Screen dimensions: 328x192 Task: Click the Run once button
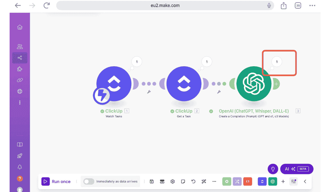click(x=56, y=181)
